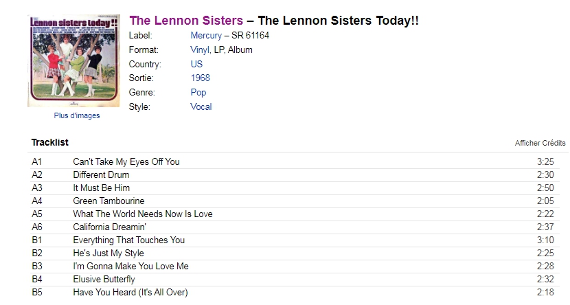The height and width of the screenshot is (305, 570).
Task: Select What The World Needs Now Is Love
Action: coord(295,214)
